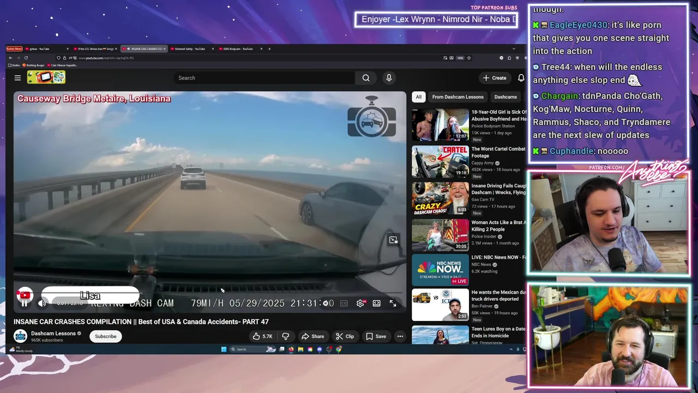The image size is (698, 393).
Task: Subscribe to Dashcam Lessons
Action: (106, 336)
